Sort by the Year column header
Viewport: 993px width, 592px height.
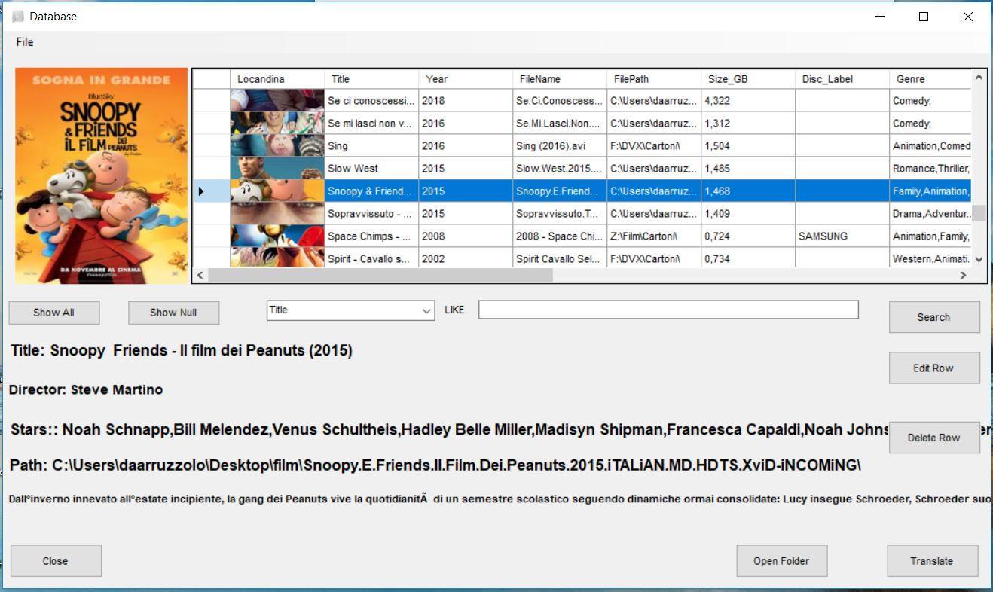tap(466, 79)
